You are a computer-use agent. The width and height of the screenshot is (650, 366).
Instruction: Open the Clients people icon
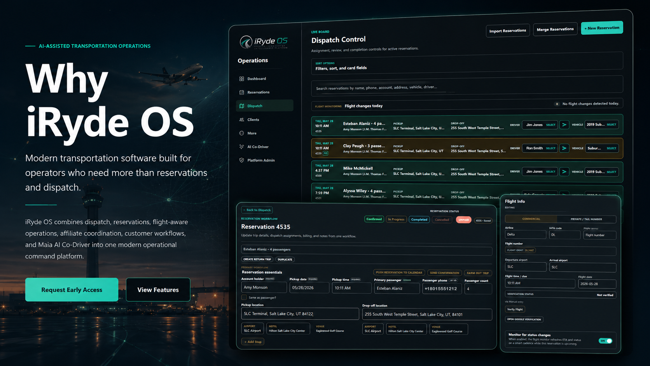click(x=242, y=119)
